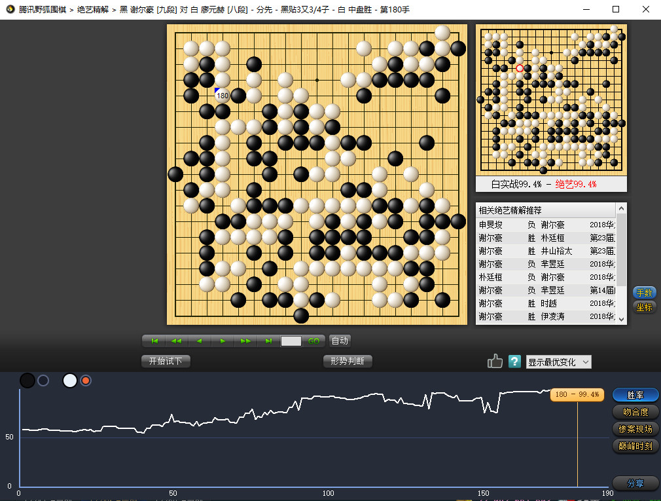The height and width of the screenshot is (501, 661).
Task: Step forward one move
Action: 223,341
